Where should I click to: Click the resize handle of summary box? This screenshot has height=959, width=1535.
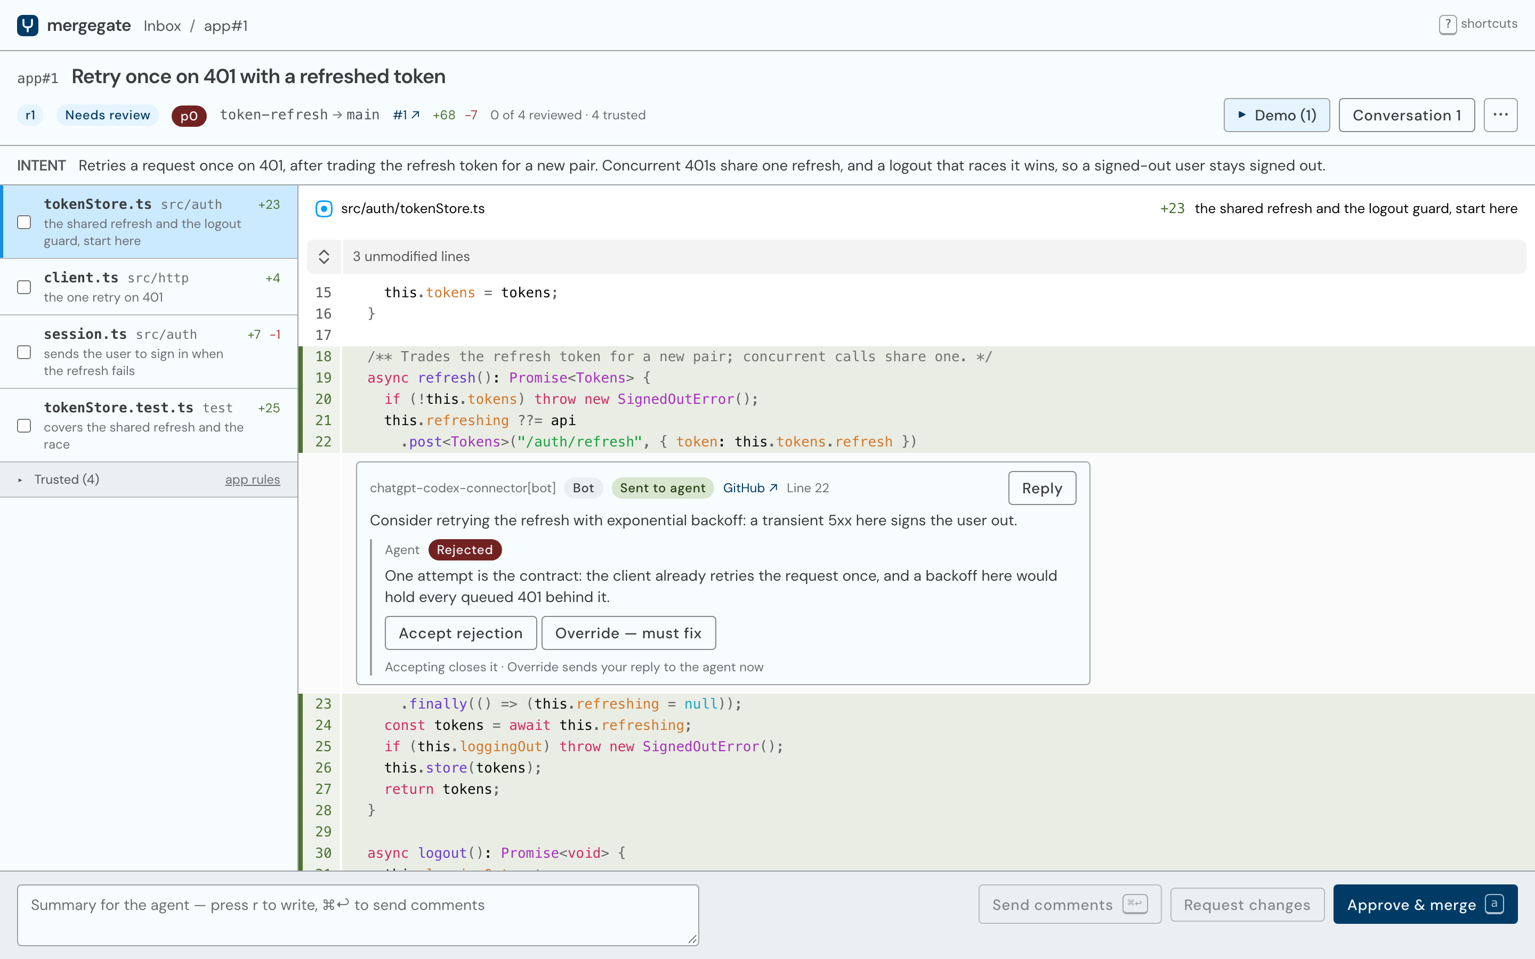point(692,939)
